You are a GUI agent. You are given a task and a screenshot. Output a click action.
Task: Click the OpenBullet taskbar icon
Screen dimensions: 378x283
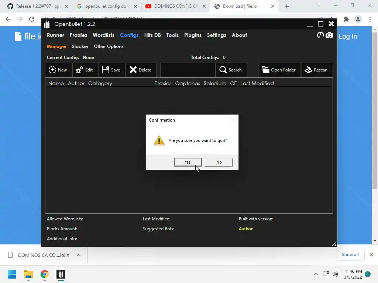point(61,274)
